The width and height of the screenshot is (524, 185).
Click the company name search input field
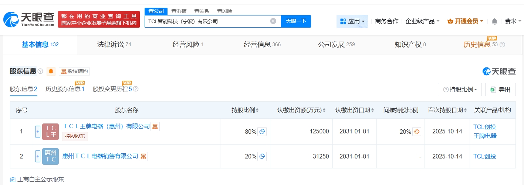(207, 21)
